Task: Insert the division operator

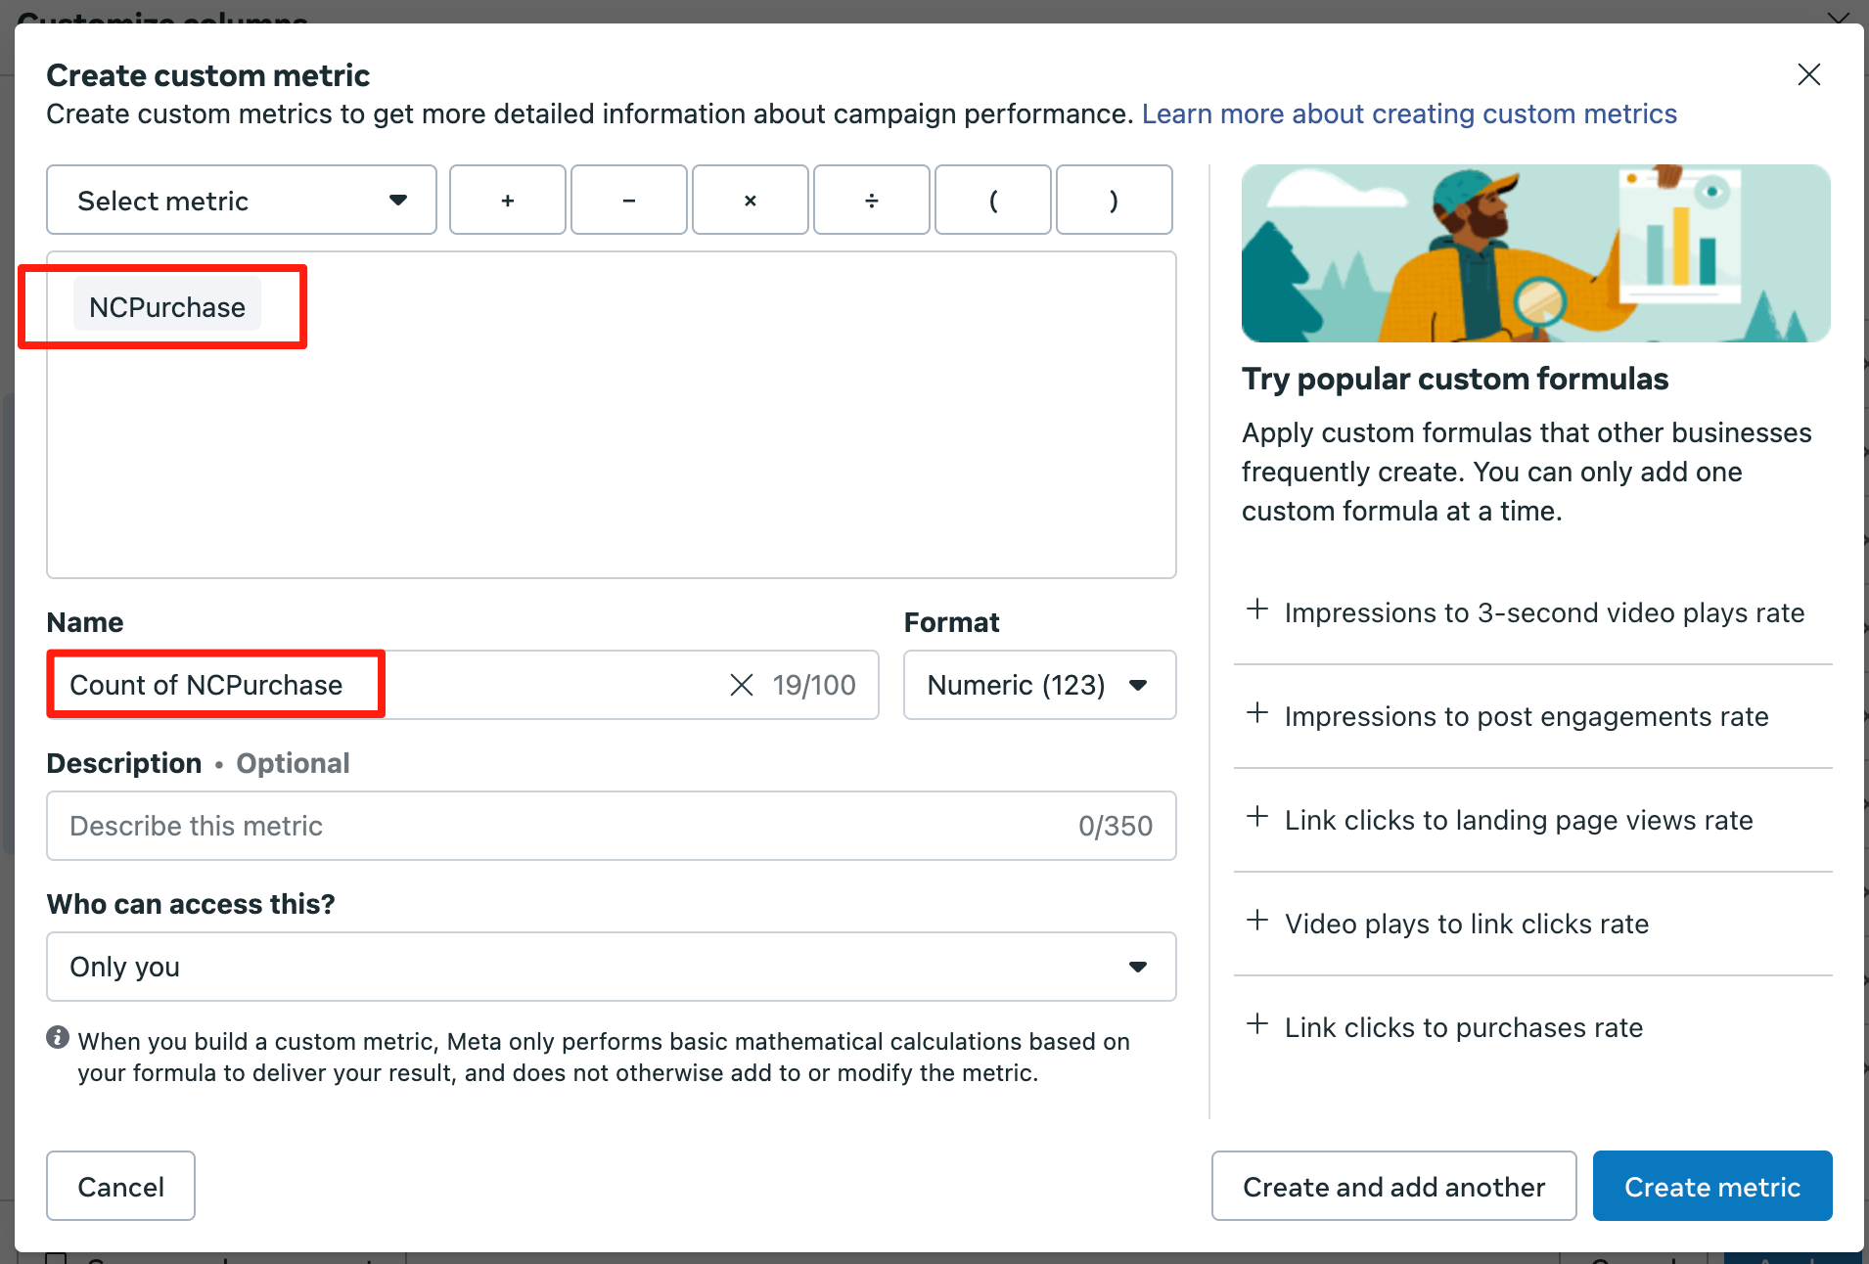Action: (872, 200)
